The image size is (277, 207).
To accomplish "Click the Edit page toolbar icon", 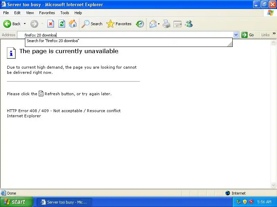I will click(x=177, y=24).
